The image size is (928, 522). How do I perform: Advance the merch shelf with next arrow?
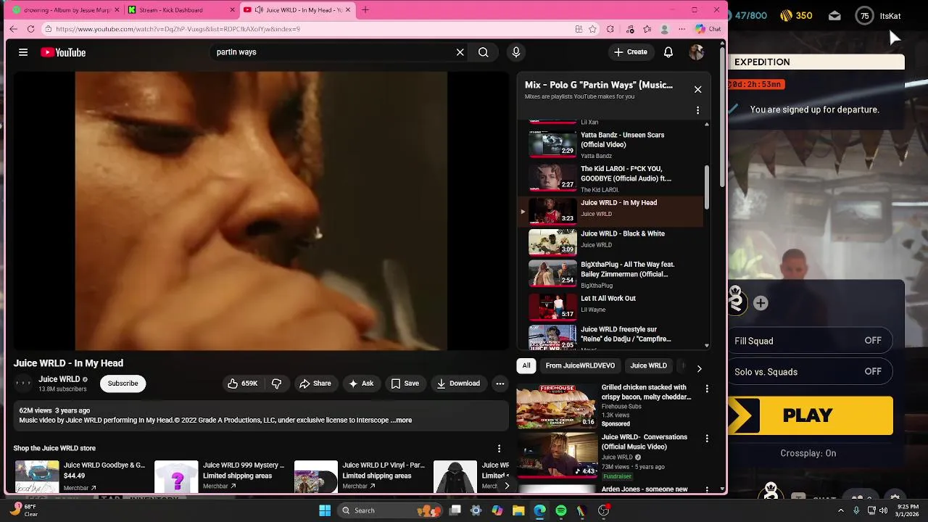[507, 486]
